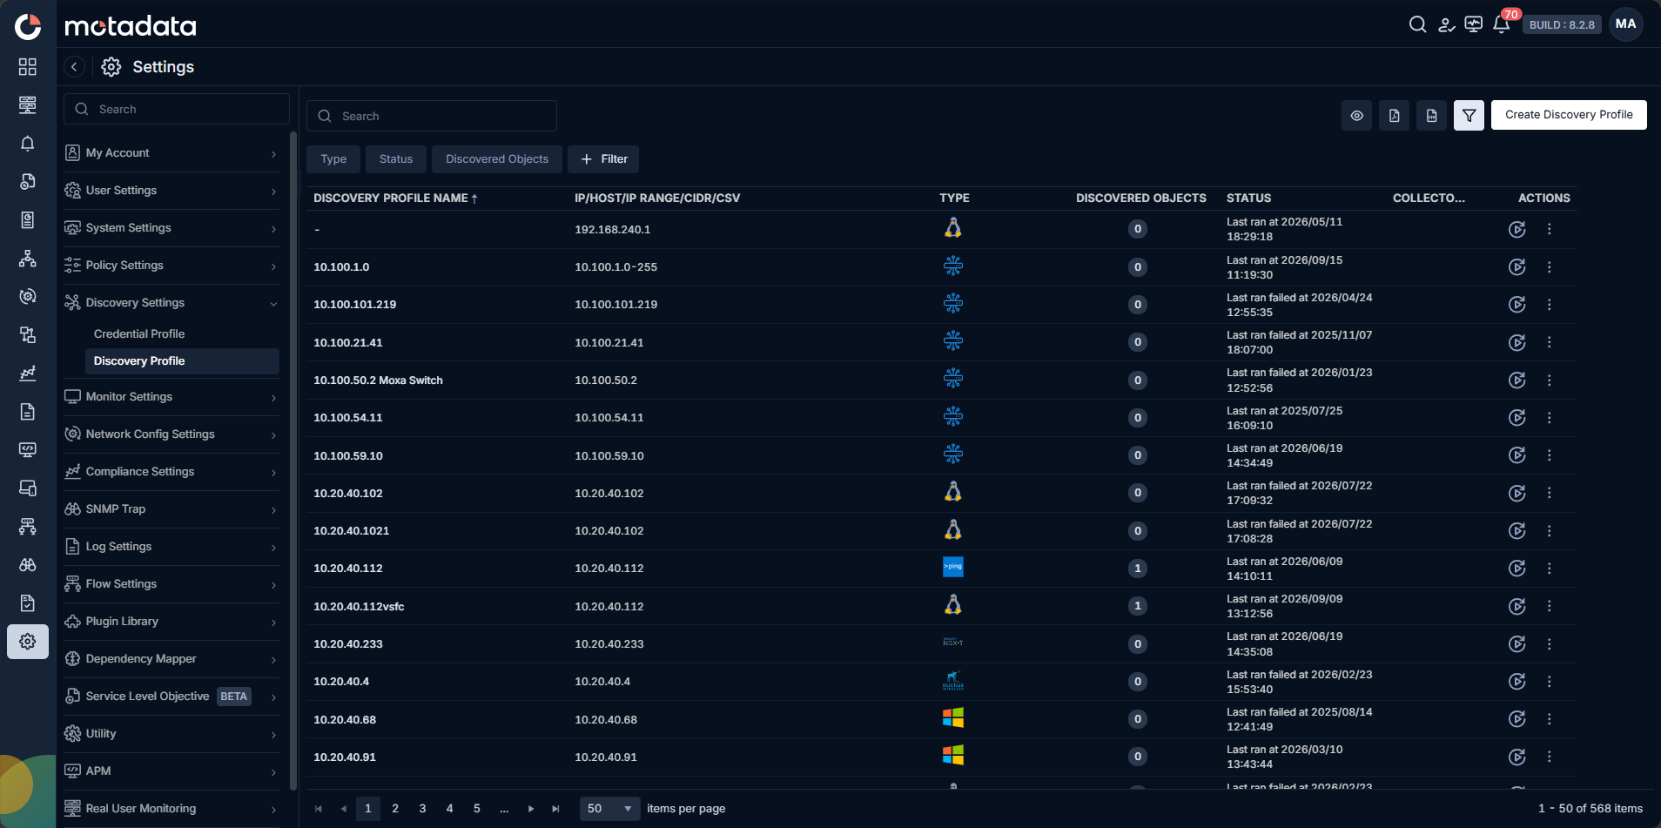Viewport: 1661px width, 828px height.
Task: Export table as CSV icon
Action: pyautogui.click(x=1432, y=115)
